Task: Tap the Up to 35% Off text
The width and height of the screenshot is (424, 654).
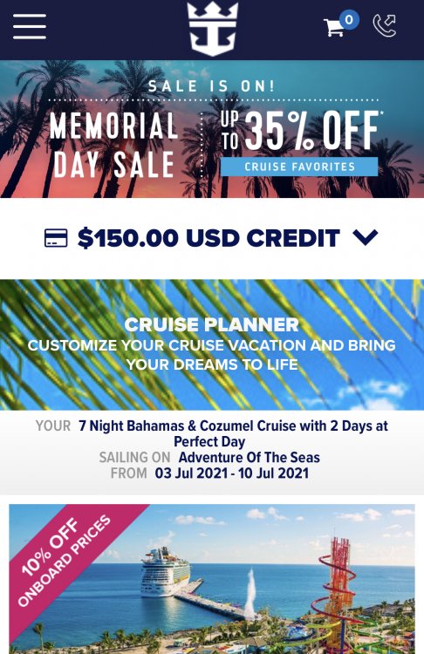Action: tap(300, 130)
